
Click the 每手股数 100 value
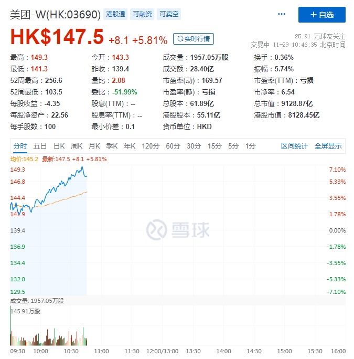click(x=50, y=126)
